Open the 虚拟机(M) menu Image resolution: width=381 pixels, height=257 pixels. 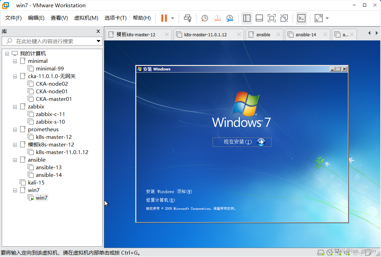click(x=86, y=18)
